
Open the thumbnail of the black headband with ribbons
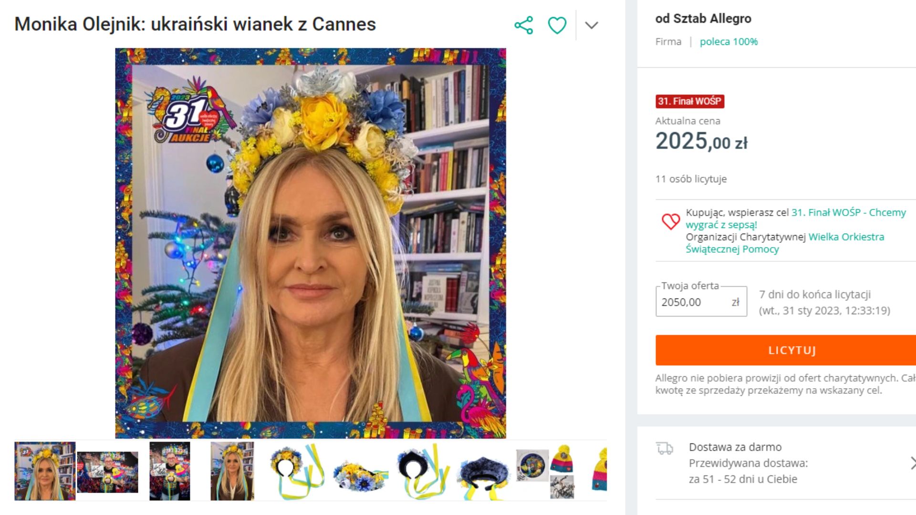[418, 470]
